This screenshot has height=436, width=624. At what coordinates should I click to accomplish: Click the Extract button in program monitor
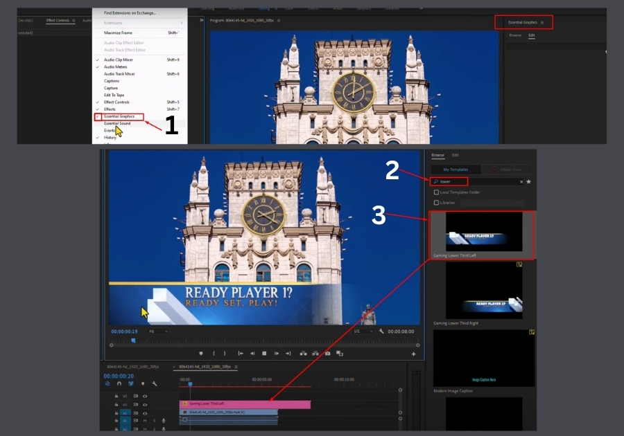(315, 354)
